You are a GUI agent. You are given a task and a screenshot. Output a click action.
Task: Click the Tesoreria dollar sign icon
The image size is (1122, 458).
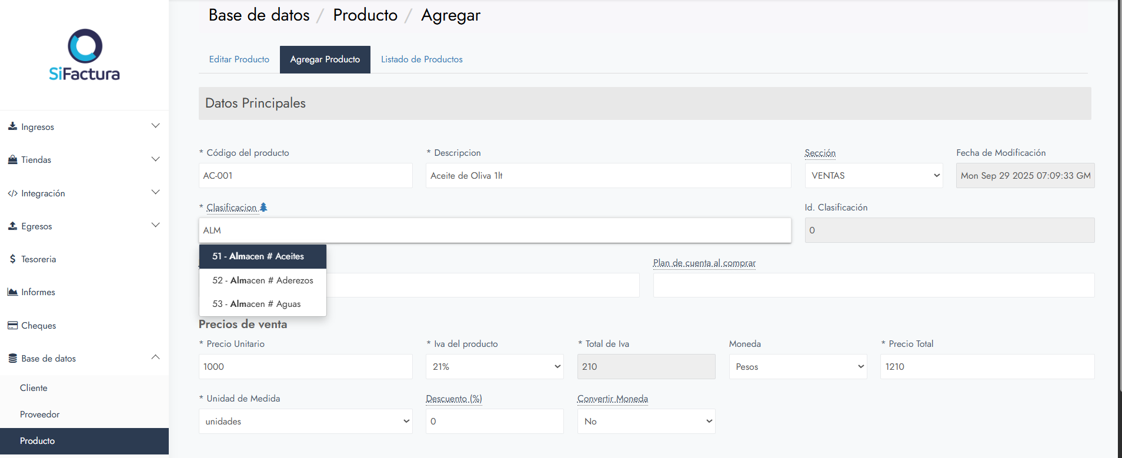(x=12, y=259)
